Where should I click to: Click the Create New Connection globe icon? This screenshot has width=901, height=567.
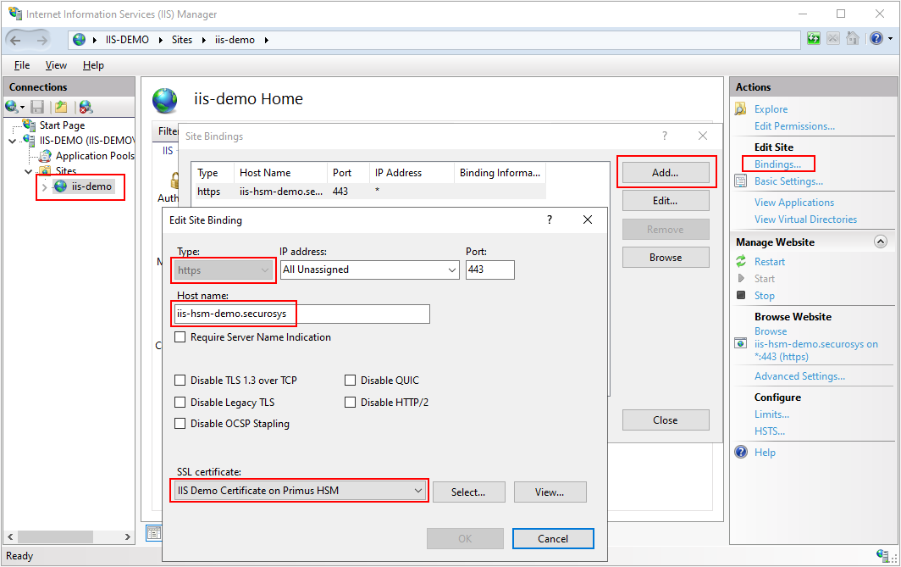pyautogui.click(x=11, y=107)
